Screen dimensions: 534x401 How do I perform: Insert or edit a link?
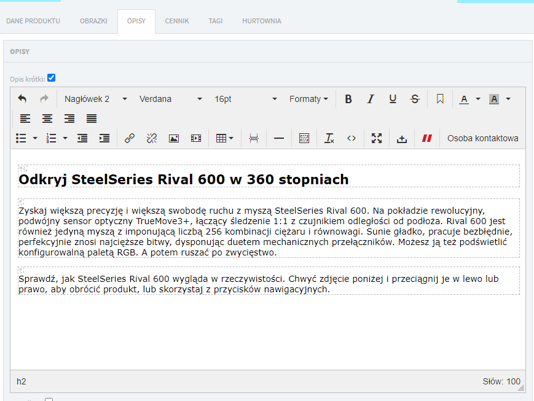(130, 138)
